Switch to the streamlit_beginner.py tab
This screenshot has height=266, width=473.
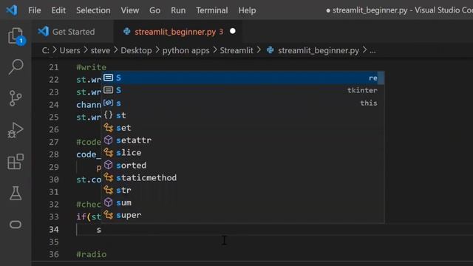coord(178,32)
